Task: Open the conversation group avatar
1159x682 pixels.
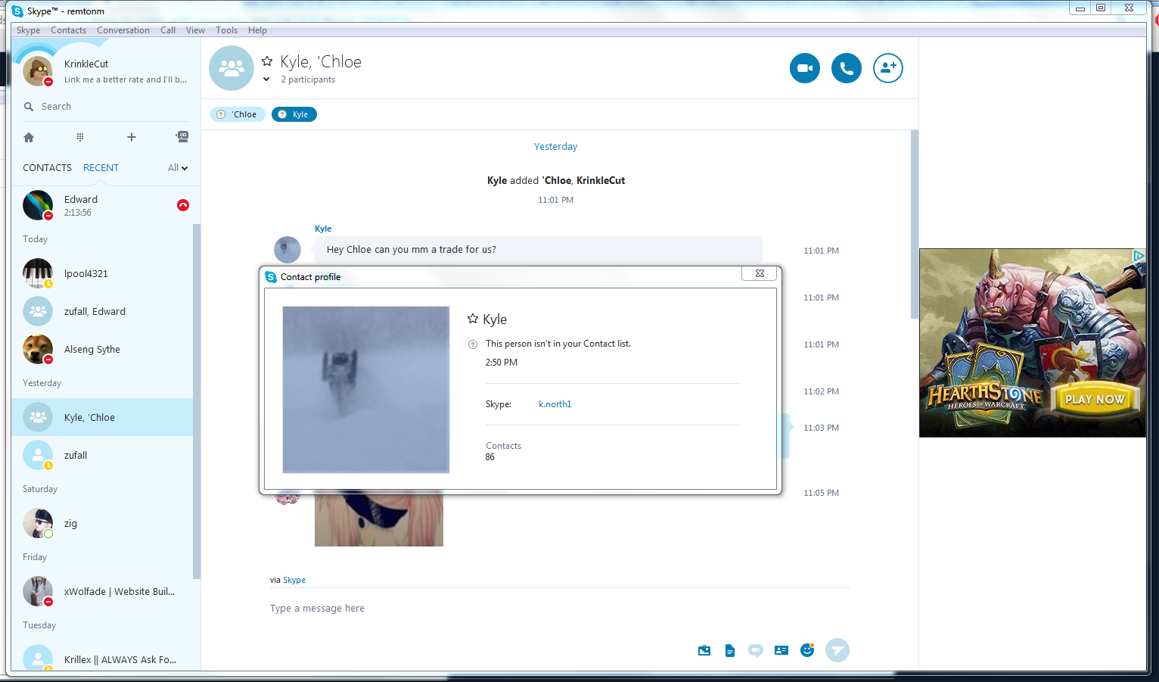Action: coord(231,68)
